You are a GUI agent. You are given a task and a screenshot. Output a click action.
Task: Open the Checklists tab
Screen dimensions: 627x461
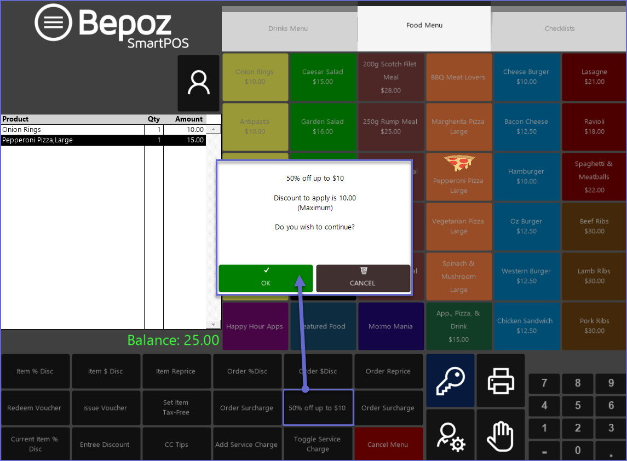coord(559,29)
